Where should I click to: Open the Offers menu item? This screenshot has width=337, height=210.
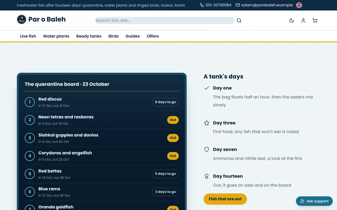[x=153, y=36]
